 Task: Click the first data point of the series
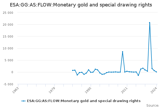73,70
